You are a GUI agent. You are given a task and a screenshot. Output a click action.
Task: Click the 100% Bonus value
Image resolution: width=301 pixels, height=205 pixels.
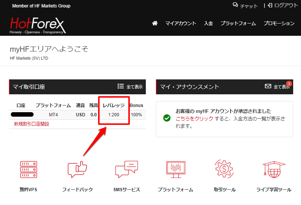136,115
